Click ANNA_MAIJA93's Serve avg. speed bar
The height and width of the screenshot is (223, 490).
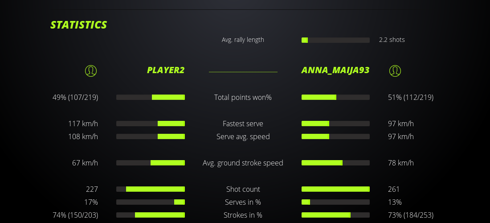pyautogui.click(x=335, y=136)
